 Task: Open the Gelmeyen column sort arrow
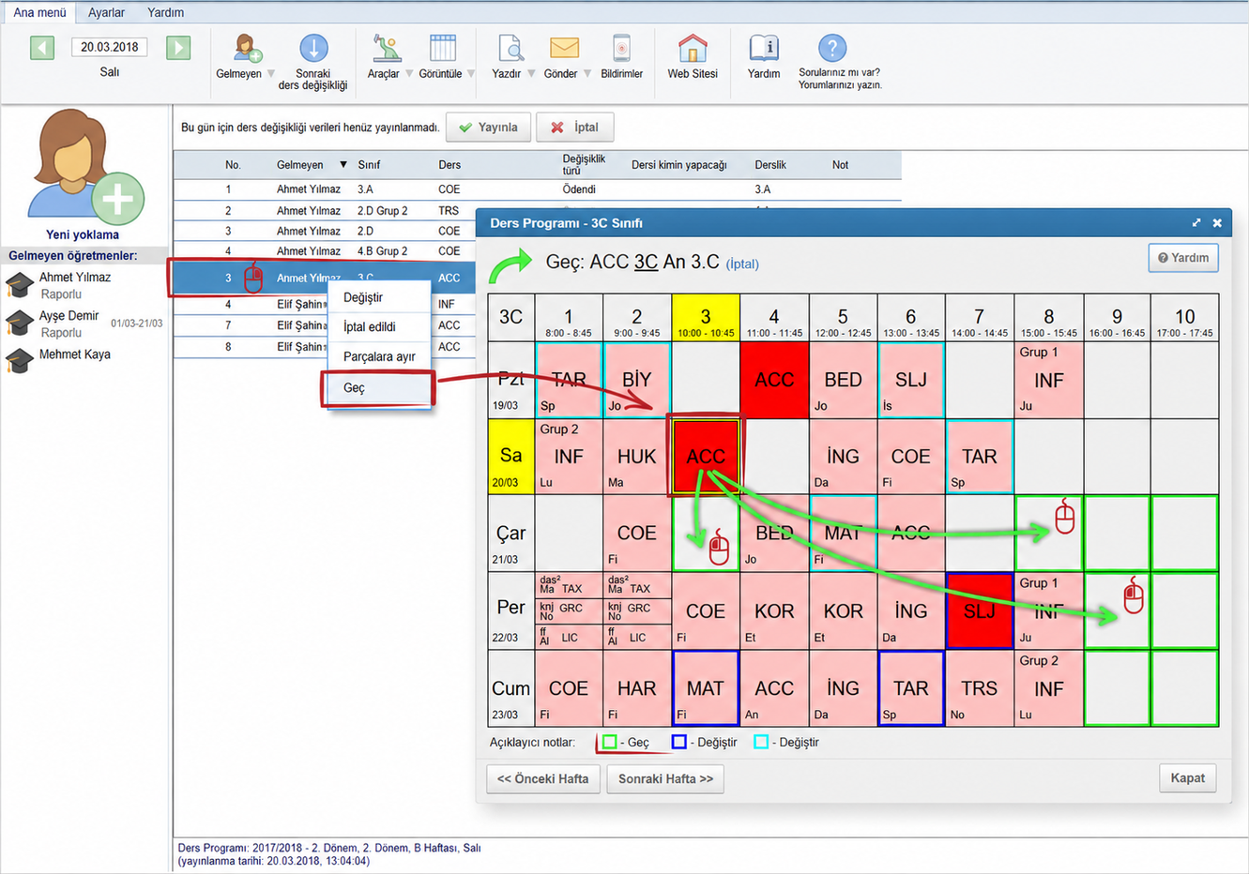[343, 165]
